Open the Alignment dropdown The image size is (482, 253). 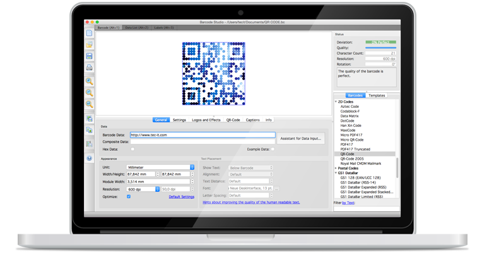point(250,174)
